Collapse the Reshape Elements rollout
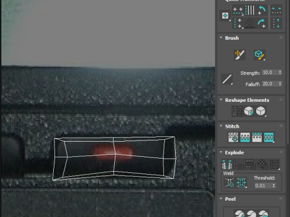Screen dimensions: 290x217 click(221, 99)
